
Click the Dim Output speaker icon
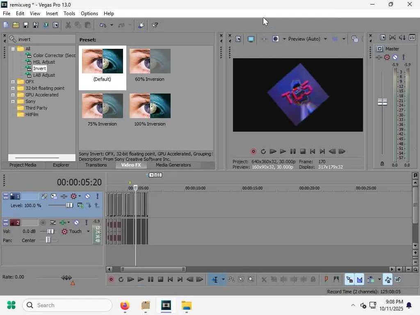pyautogui.click(x=402, y=37)
